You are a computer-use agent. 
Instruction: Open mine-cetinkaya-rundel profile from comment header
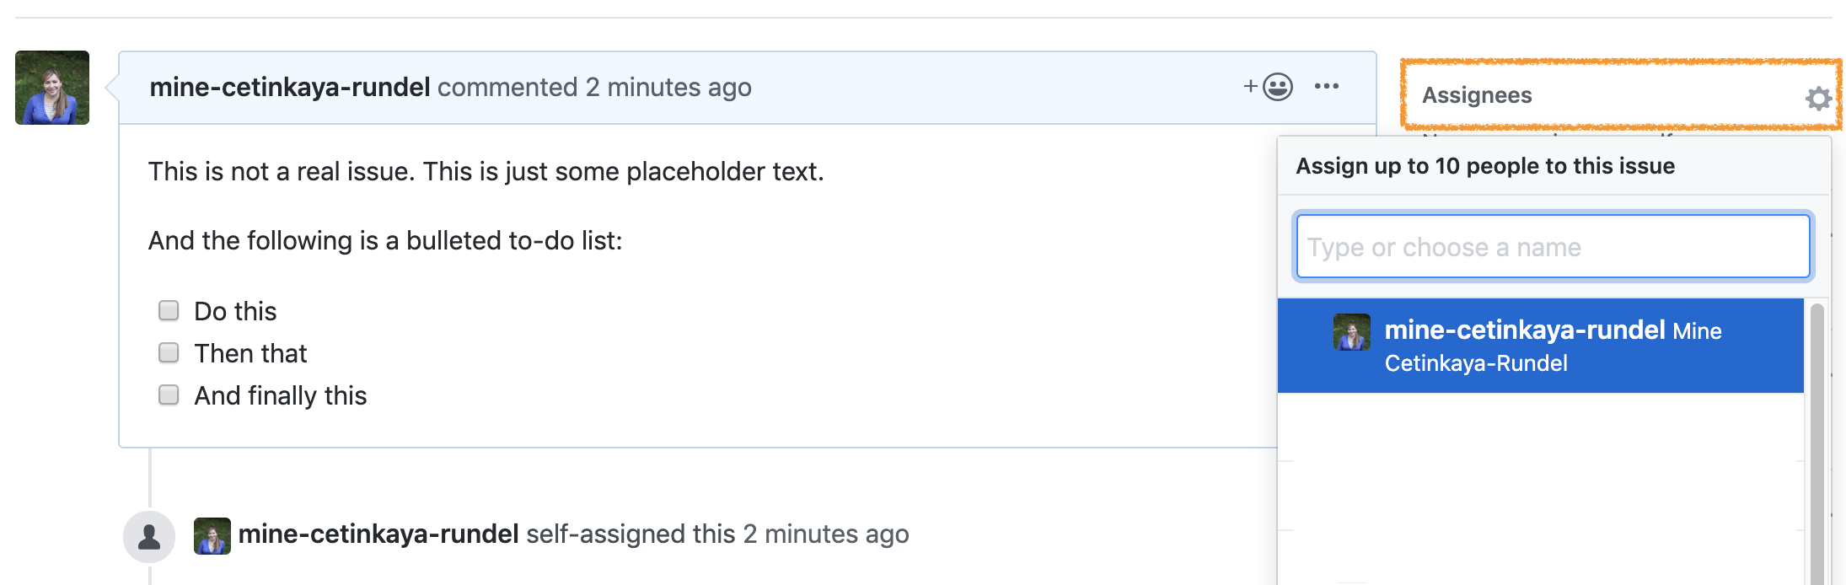pos(290,87)
